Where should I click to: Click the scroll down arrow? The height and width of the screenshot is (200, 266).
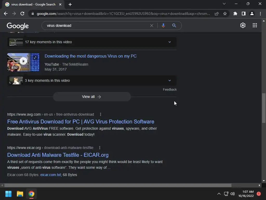coord(264,181)
